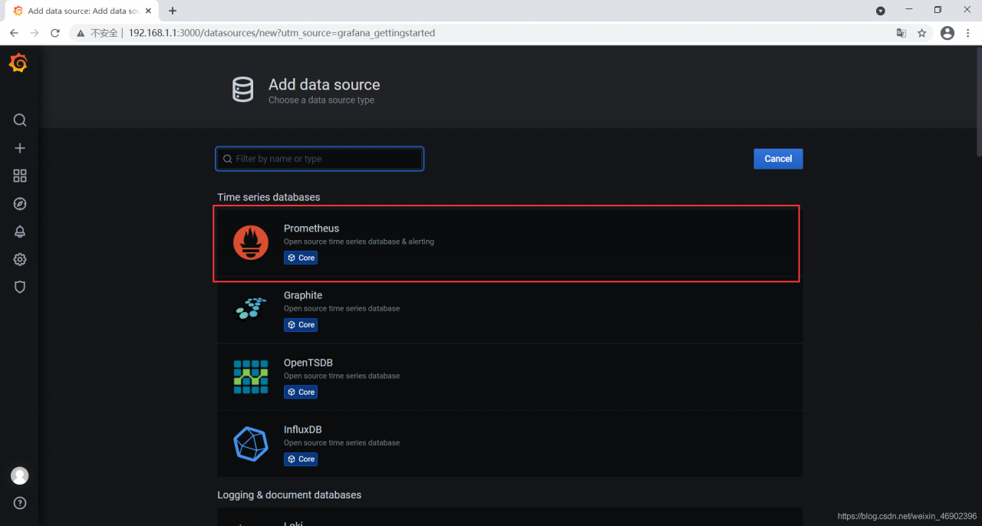982x526 pixels.
Task: Open the Configuration gear icon in sidebar
Action: coord(20,259)
